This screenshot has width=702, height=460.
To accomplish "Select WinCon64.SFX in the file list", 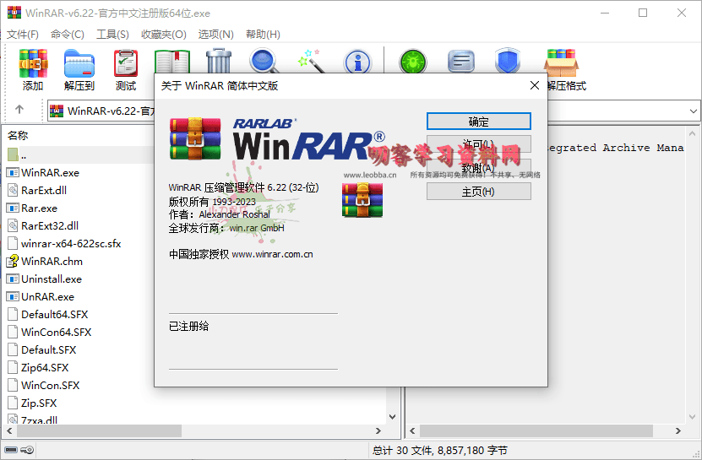I will click(56, 332).
